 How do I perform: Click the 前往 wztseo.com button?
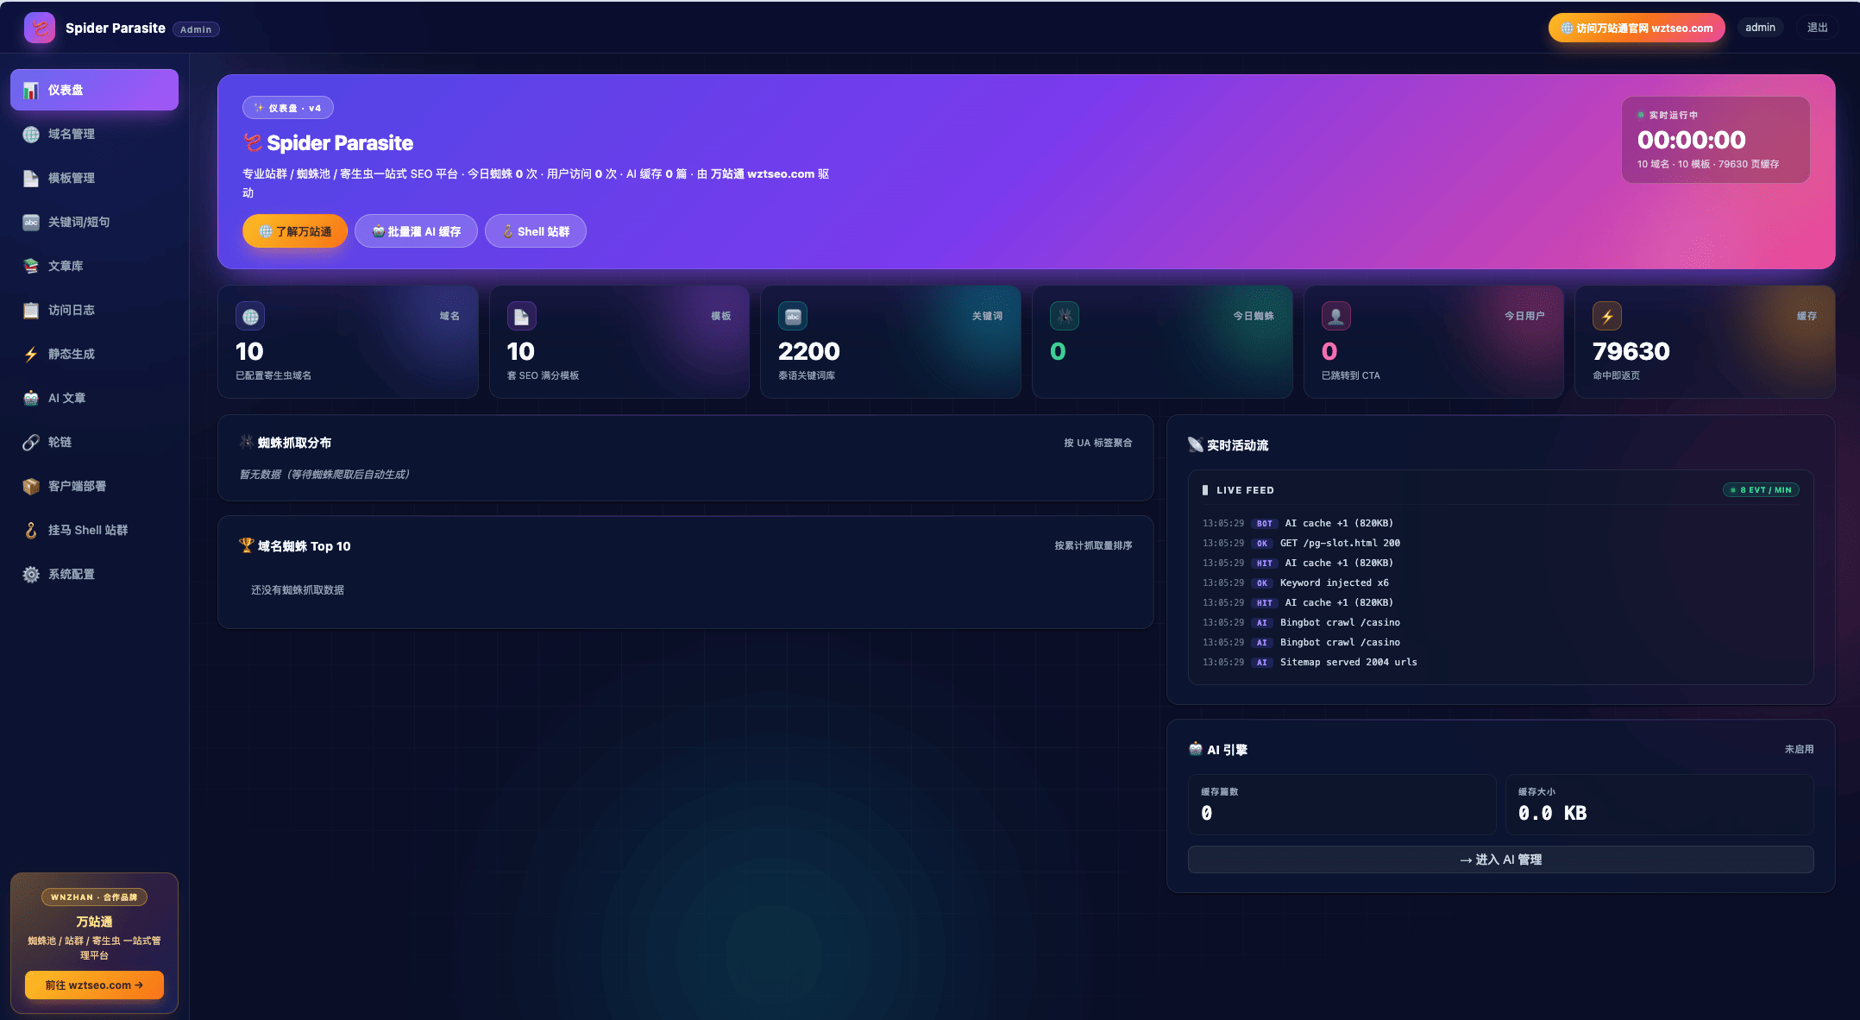pos(94,985)
